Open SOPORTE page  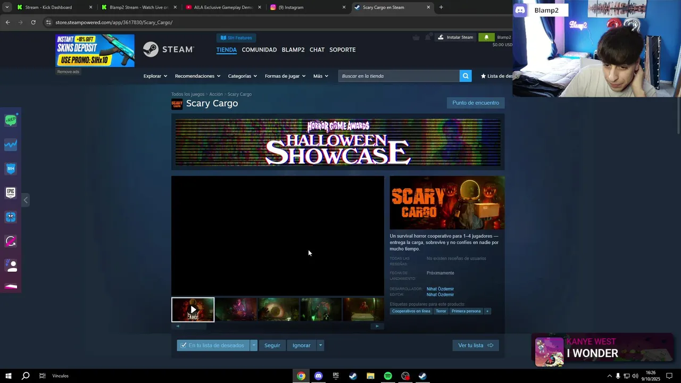pyautogui.click(x=342, y=49)
